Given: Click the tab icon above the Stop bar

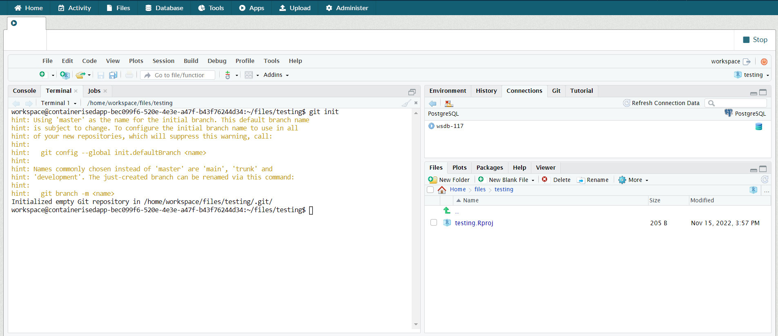Looking at the screenshot, I should point(14,23).
